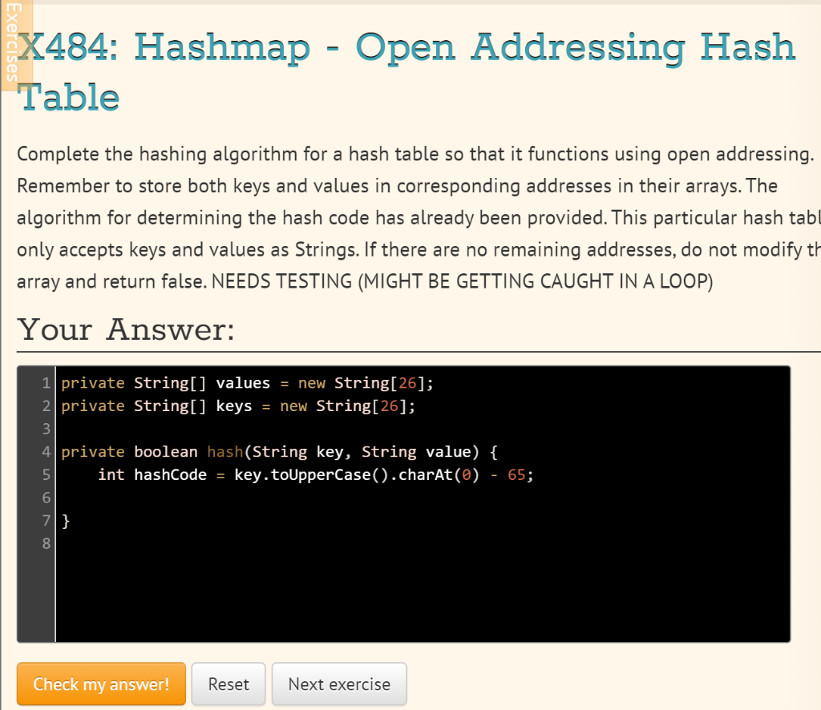Click the closing brace on line 7

point(66,520)
